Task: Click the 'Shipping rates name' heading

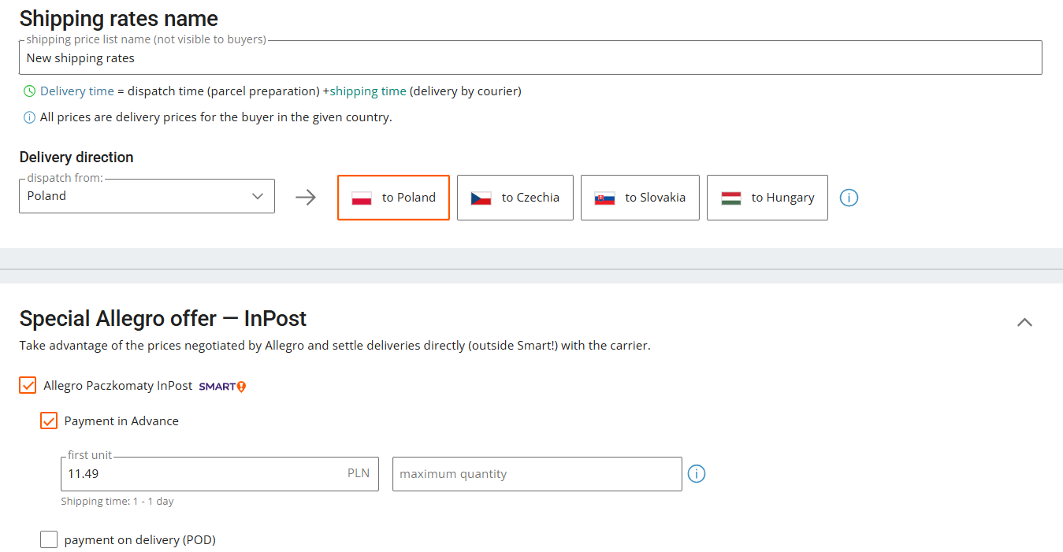Action: click(119, 18)
